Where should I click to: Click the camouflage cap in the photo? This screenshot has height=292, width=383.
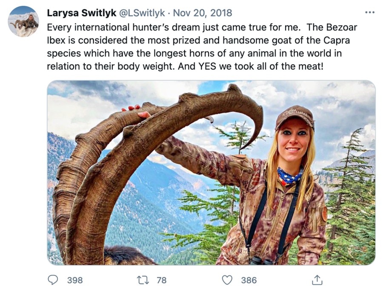pos(294,116)
